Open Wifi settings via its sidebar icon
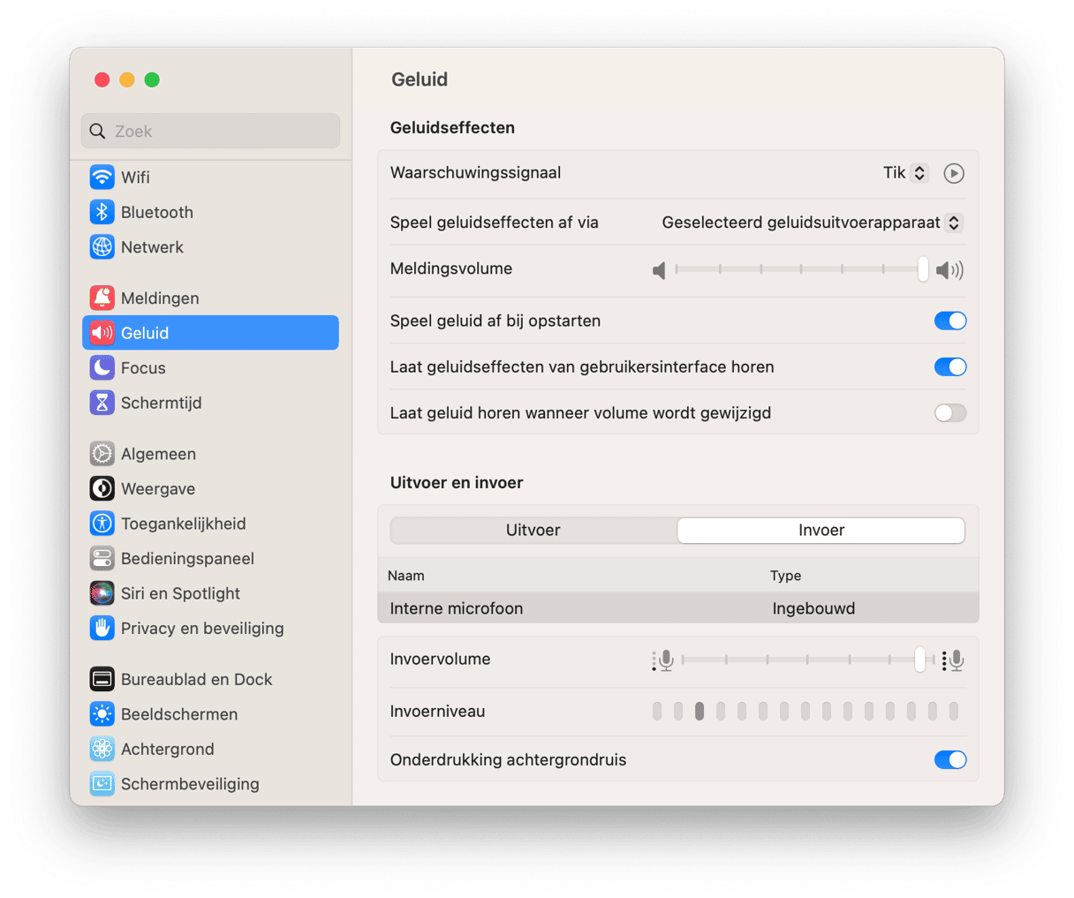Image resolution: width=1074 pixels, height=898 pixels. coord(102,177)
